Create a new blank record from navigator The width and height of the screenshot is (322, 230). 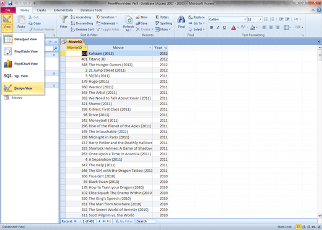pyautogui.click(x=109, y=221)
